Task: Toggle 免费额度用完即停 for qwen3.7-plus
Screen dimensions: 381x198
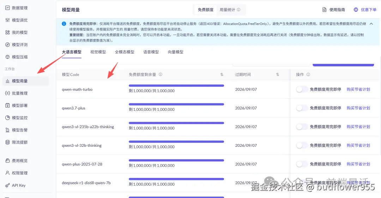Action: pyautogui.click(x=302, y=108)
